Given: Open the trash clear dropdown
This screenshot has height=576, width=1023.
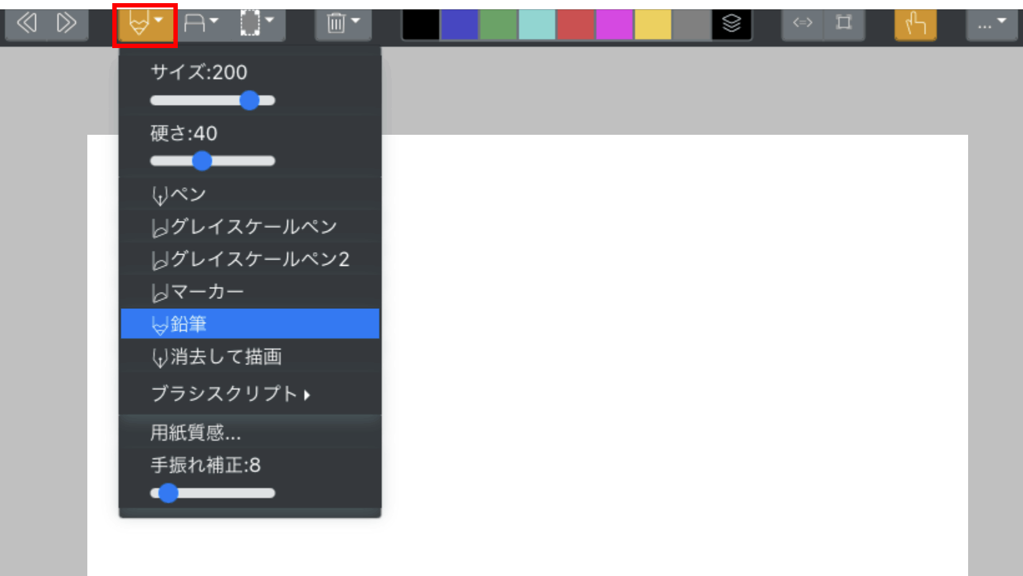Looking at the screenshot, I should [x=343, y=24].
